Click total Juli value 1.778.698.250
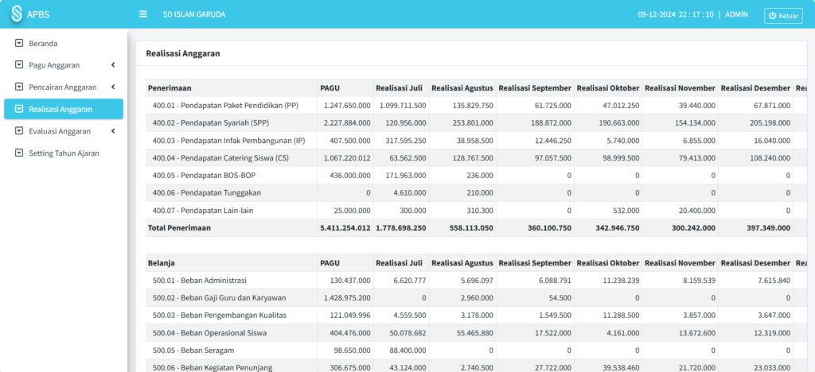815x372 pixels. tap(401, 228)
